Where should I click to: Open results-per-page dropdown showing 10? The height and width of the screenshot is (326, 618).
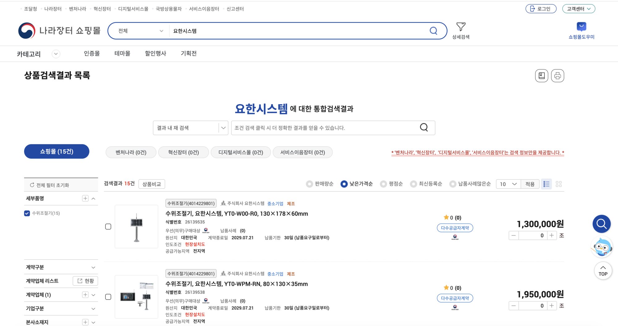(x=508, y=184)
